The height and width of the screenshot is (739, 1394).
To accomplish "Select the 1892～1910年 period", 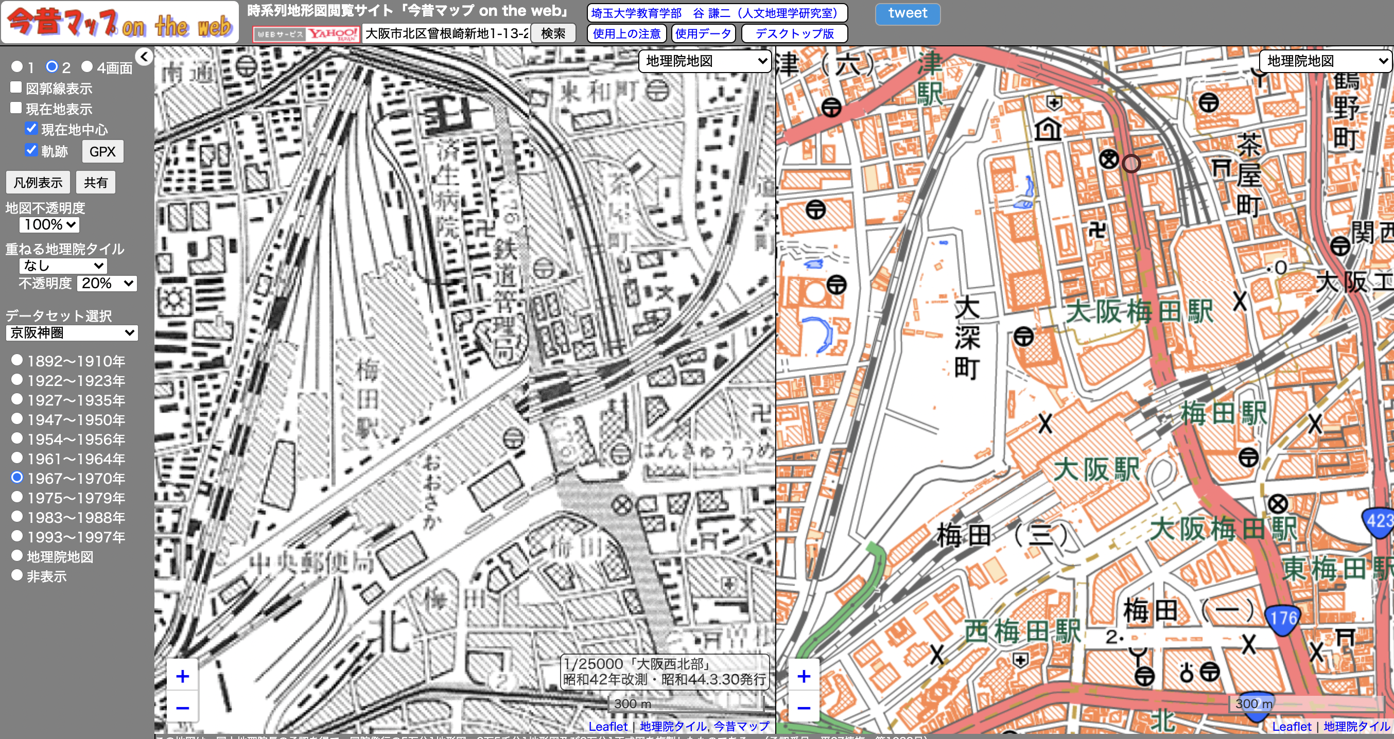I will point(18,360).
